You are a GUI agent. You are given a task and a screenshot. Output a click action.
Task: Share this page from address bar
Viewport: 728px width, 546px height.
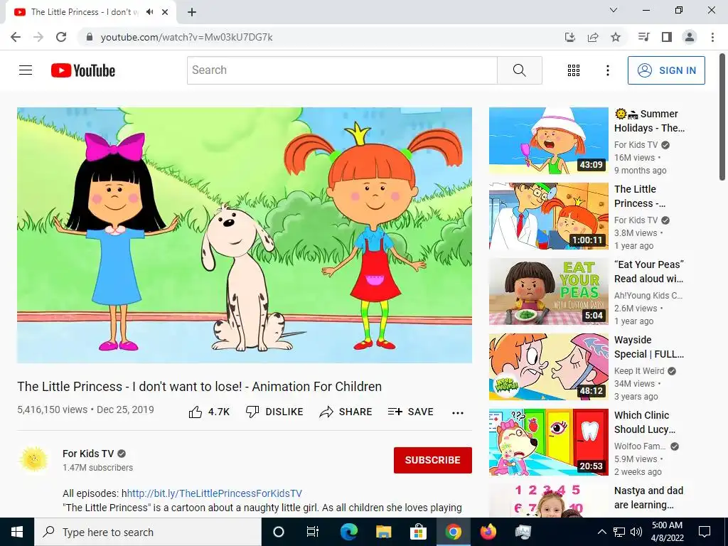tap(593, 37)
